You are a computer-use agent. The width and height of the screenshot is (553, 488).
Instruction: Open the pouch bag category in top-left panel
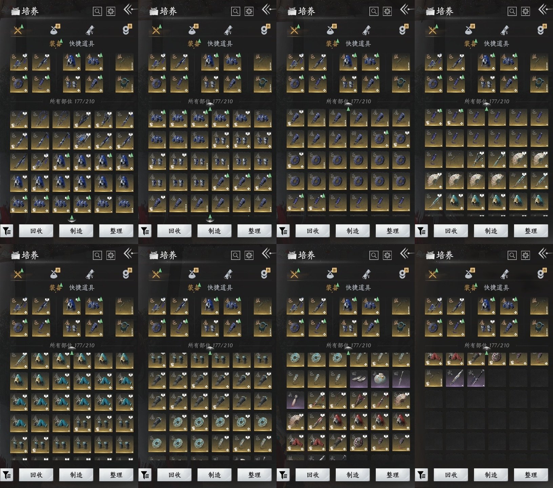click(54, 30)
